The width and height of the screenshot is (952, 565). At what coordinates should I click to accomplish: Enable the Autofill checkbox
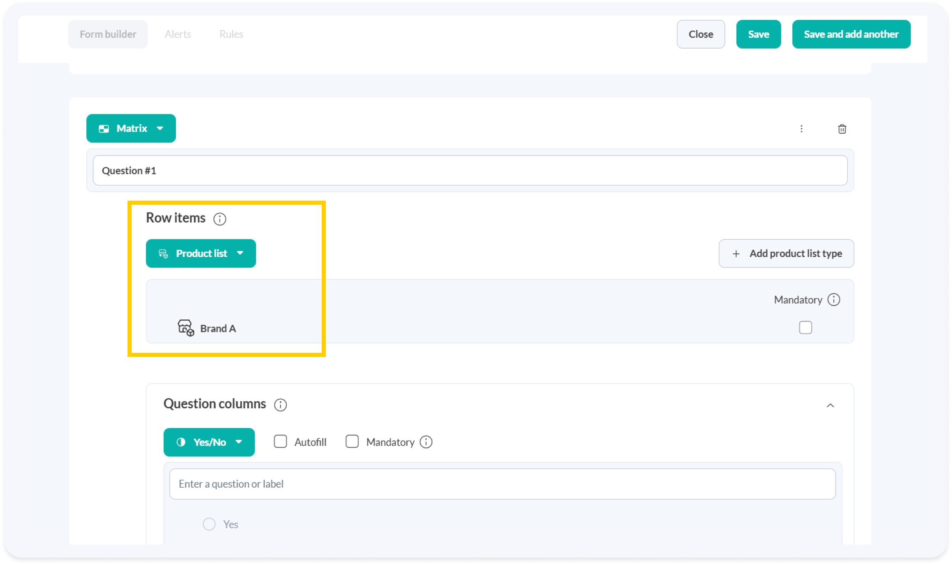[280, 442]
